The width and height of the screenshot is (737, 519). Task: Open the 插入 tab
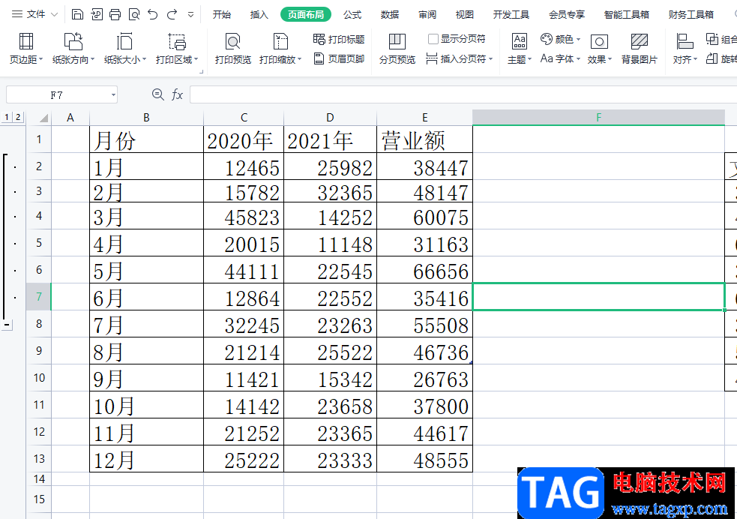pyautogui.click(x=259, y=14)
